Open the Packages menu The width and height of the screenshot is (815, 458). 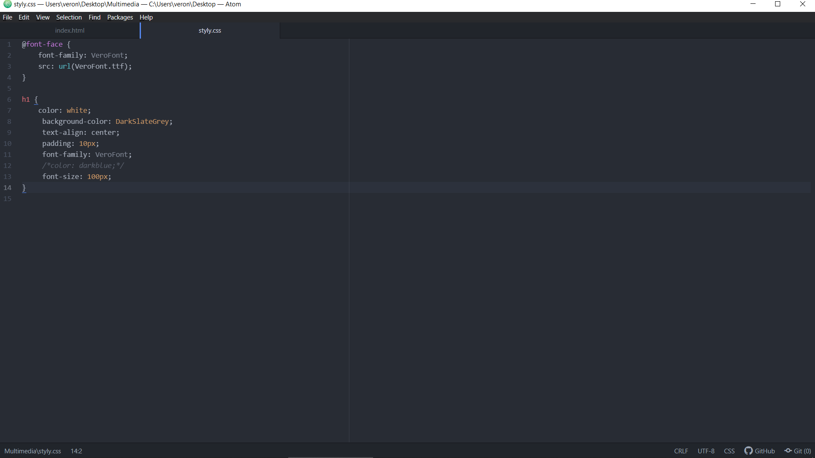120,17
